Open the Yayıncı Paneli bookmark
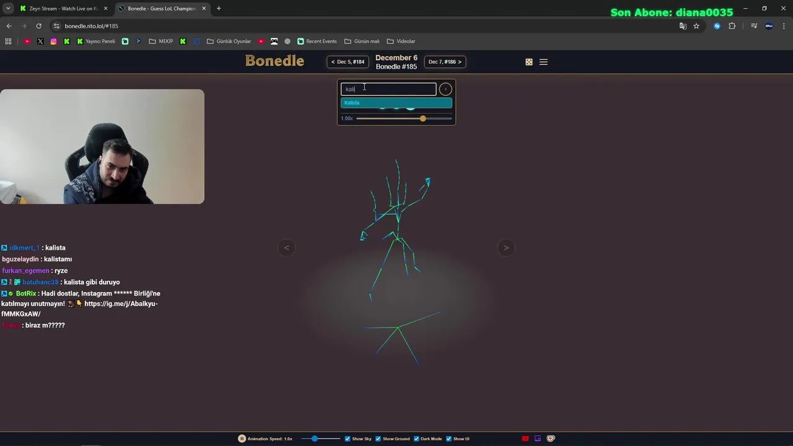Image resolution: width=793 pixels, height=446 pixels. coord(96,42)
